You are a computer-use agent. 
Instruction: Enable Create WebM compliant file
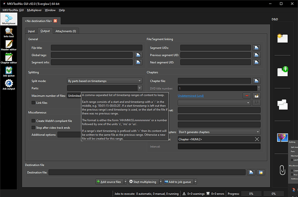click(34, 121)
